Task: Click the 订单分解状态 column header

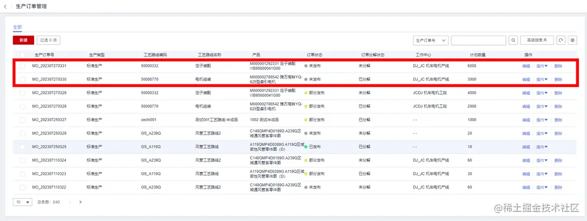Action: [x=372, y=55]
